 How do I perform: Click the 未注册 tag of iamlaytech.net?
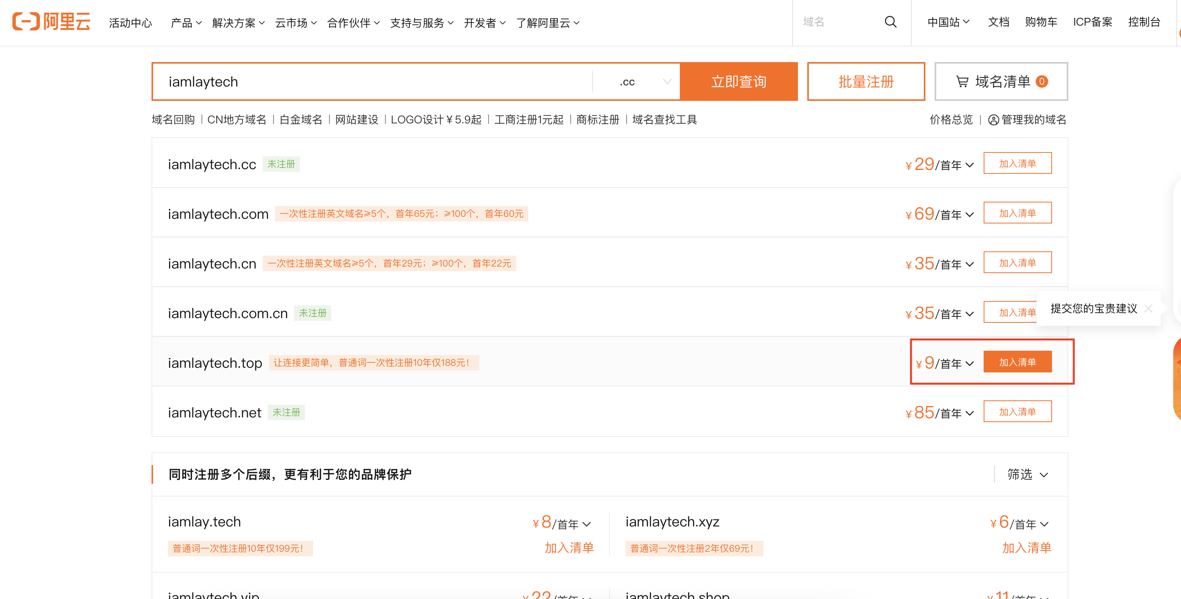pos(286,413)
